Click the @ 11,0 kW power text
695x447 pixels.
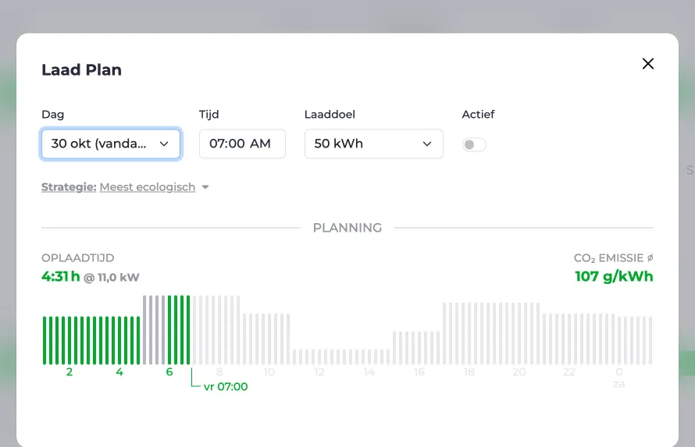(x=112, y=278)
